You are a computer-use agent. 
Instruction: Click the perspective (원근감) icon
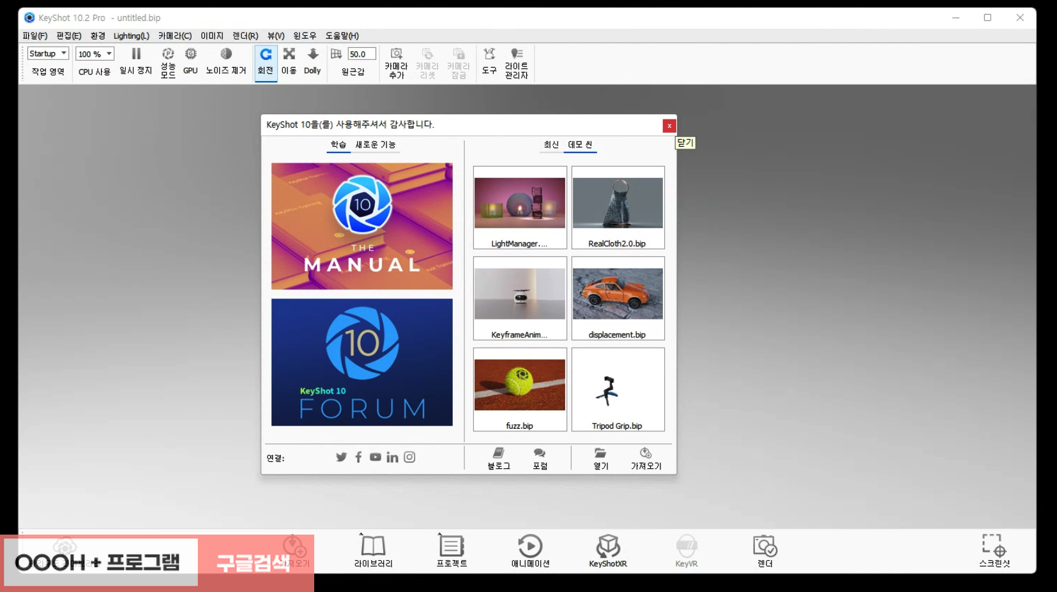point(336,54)
